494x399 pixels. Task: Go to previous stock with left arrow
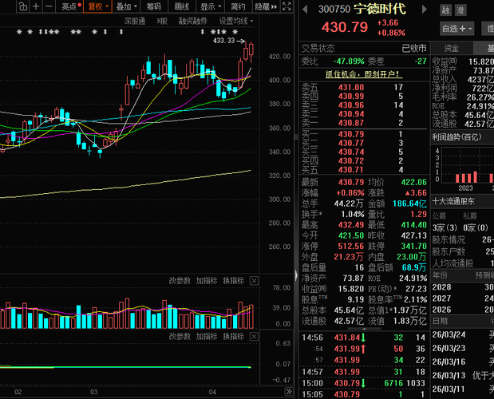(x=305, y=9)
